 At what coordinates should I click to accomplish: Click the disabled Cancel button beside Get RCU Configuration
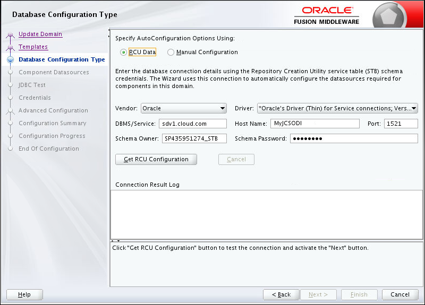pos(236,159)
